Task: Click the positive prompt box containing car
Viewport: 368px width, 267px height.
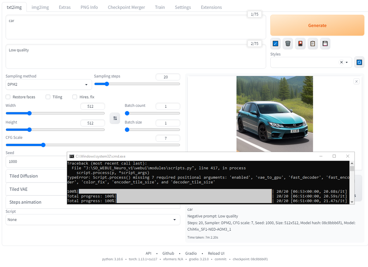Action: [x=136, y=27]
